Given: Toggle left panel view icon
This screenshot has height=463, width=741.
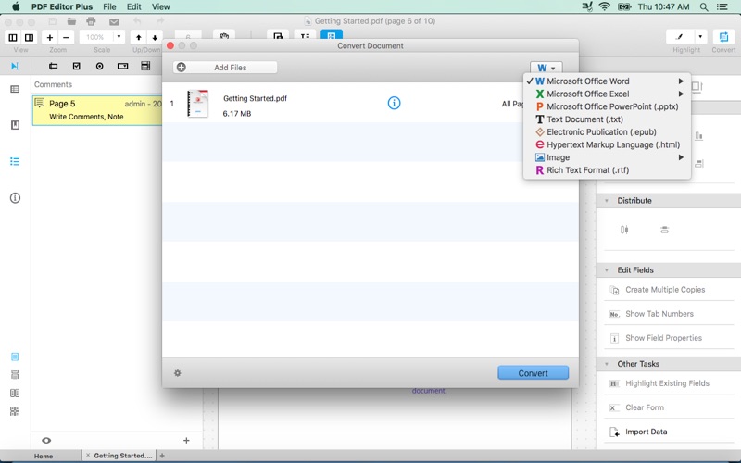Looking at the screenshot, I should pyautogui.click(x=13, y=37).
